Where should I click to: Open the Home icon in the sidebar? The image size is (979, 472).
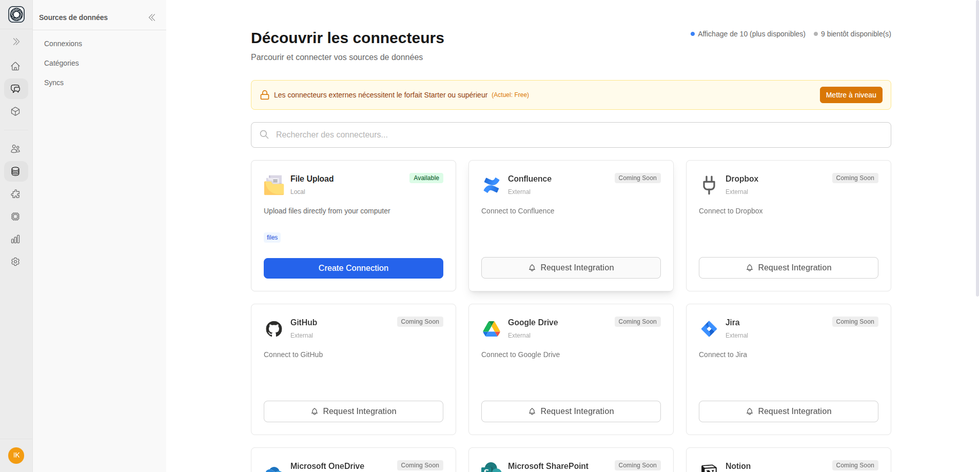point(16,66)
